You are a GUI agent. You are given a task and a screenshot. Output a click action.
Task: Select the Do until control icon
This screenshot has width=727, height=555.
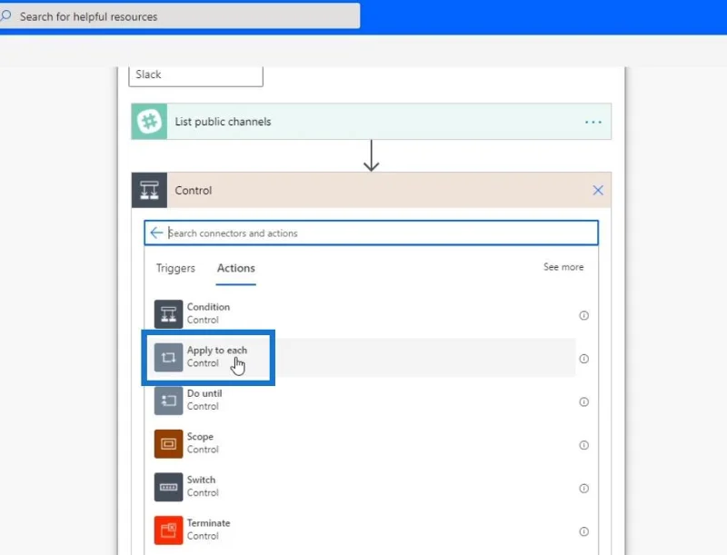168,401
